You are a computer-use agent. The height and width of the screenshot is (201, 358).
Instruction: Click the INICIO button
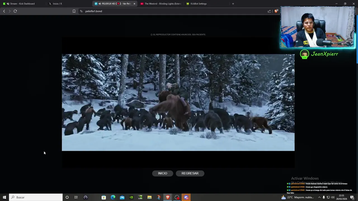point(162,173)
